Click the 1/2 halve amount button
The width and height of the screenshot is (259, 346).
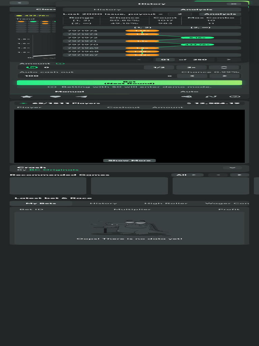click(x=159, y=67)
